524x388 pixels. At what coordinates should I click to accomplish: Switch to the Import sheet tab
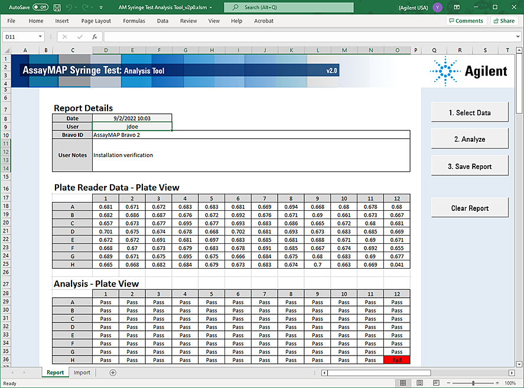[x=82, y=373]
